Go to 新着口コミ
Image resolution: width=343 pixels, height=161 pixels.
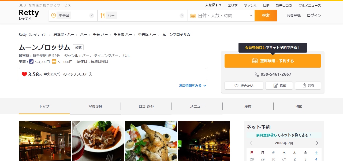point(284,5)
